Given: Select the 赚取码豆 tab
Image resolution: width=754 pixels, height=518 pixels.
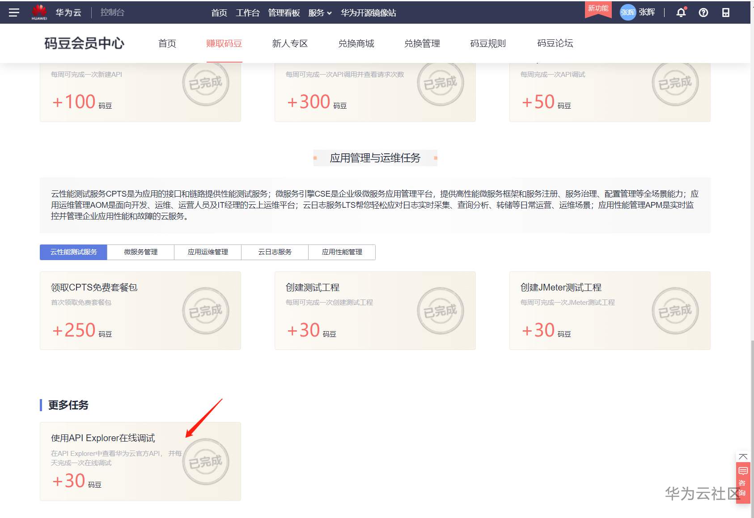Looking at the screenshot, I should [x=224, y=43].
